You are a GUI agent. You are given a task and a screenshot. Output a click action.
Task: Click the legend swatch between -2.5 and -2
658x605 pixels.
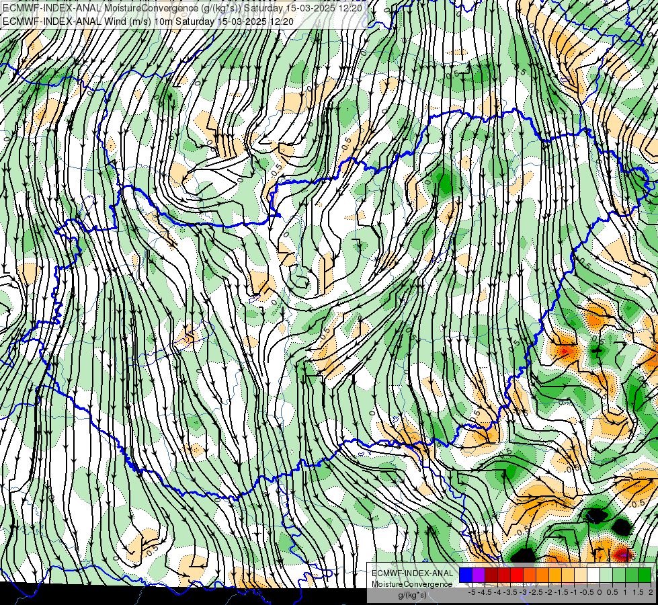pyautogui.click(x=542, y=575)
